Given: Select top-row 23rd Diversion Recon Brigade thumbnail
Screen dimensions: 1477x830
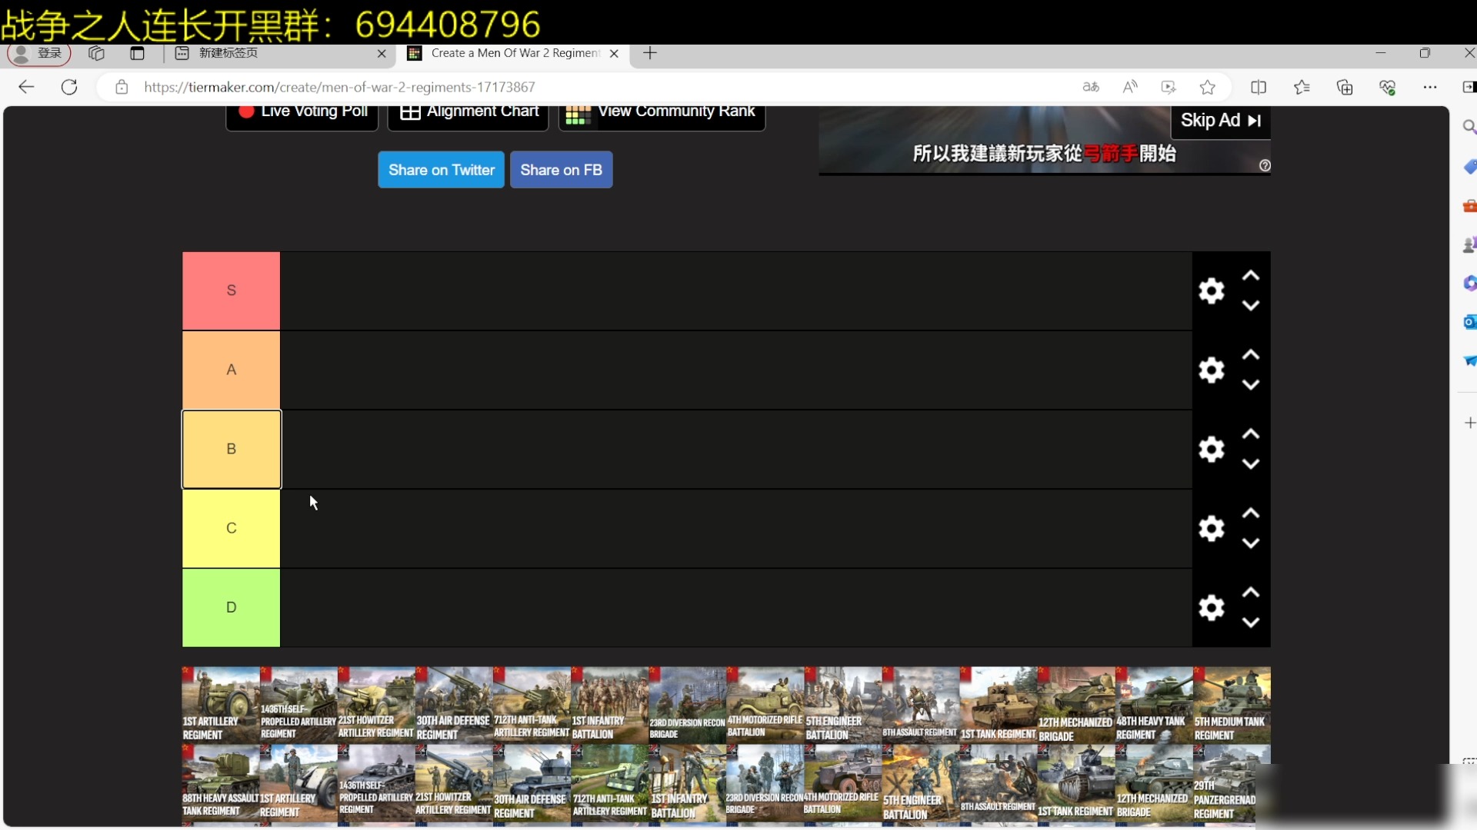Looking at the screenshot, I should [x=687, y=705].
